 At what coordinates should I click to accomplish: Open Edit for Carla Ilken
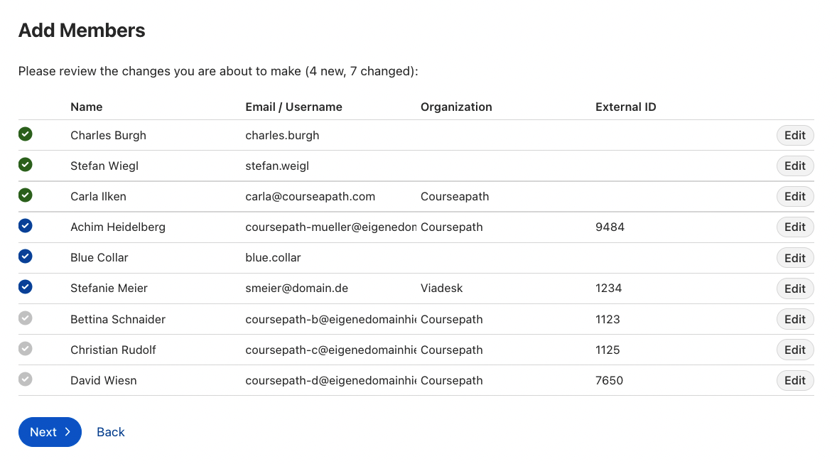794,197
